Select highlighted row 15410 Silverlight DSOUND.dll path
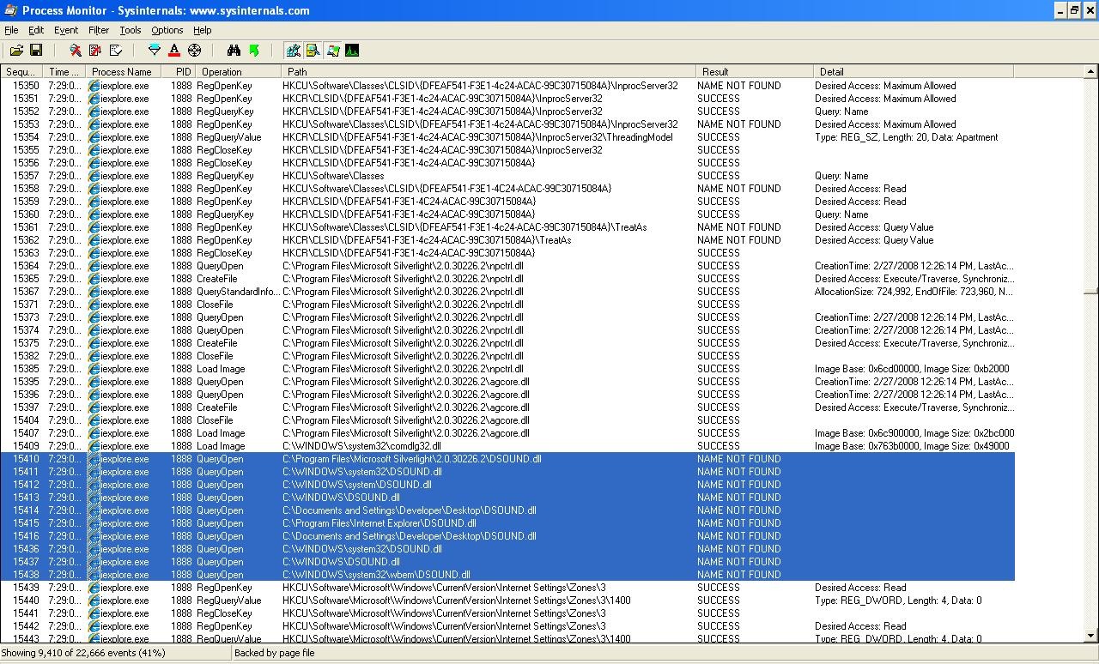Image resolution: width=1099 pixels, height=664 pixels. coord(412,459)
